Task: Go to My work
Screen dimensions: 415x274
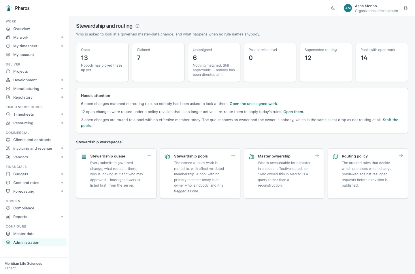Action: (34, 37)
